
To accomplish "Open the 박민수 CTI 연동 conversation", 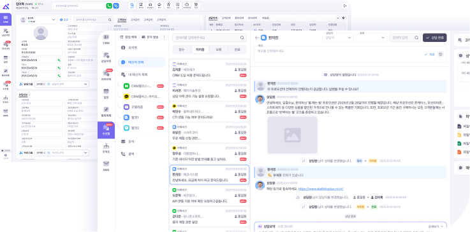I will click(209, 111).
